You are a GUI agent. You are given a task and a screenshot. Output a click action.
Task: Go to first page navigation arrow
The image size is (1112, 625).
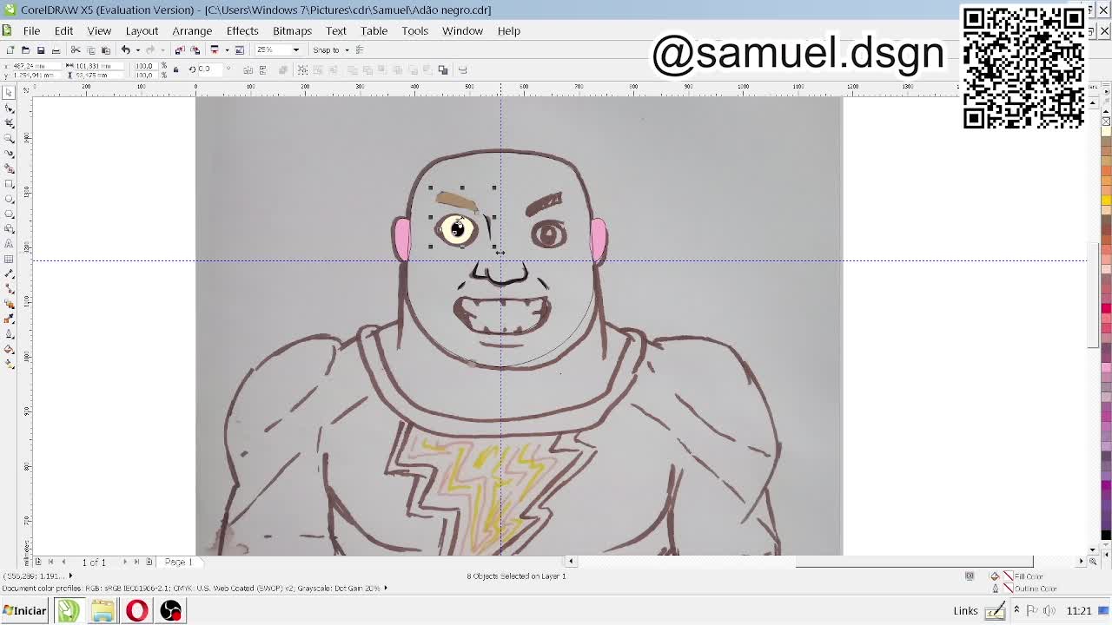tap(50, 562)
